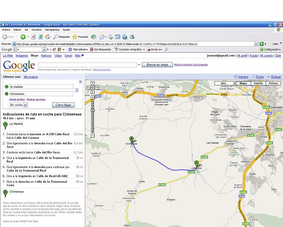This screenshot has width=283, height=227.
Task: Open the Herramientas menu
Action: (x=52, y=30)
